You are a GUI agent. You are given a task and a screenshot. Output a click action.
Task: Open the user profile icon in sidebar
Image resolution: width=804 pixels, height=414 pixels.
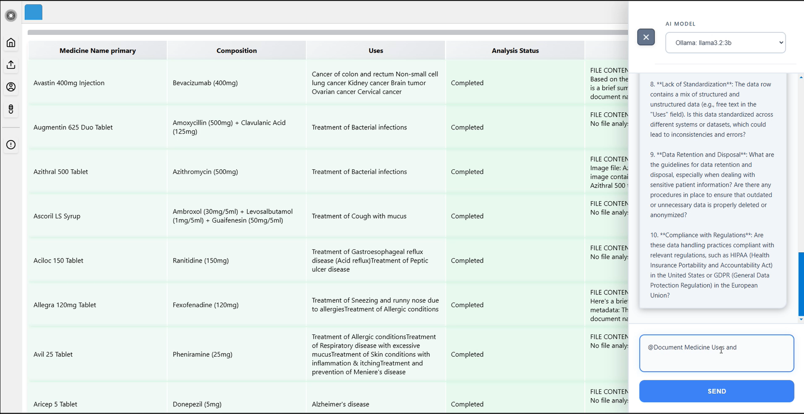(x=11, y=87)
